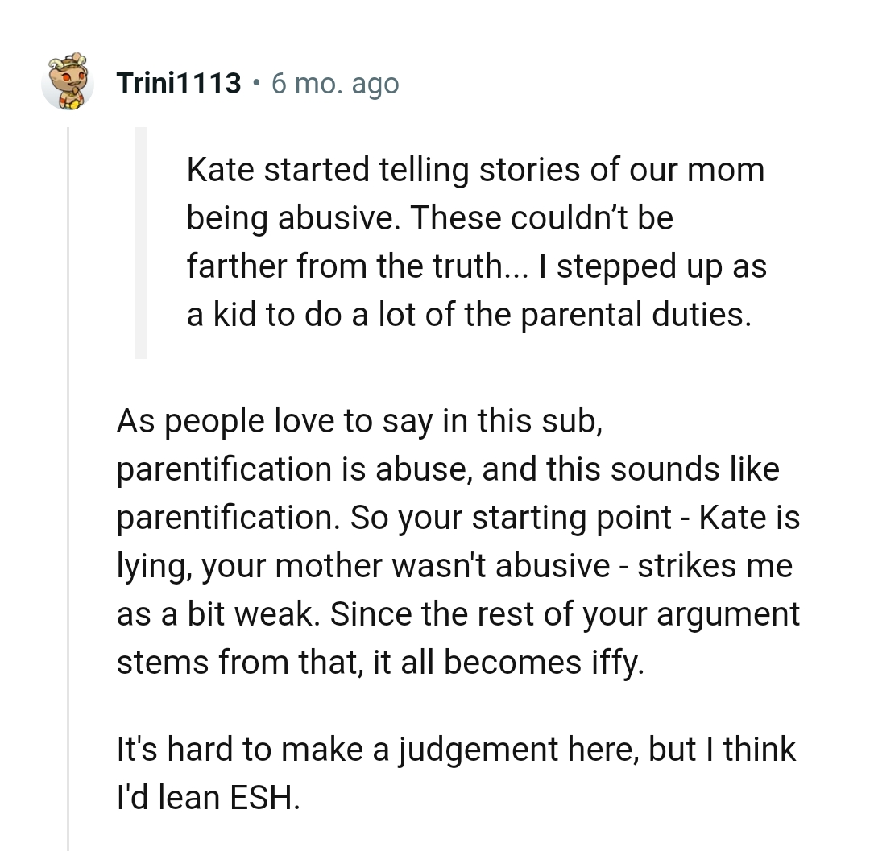Click the text "Since the rest of your argument"
The width and height of the screenshot is (870, 851).
[x=565, y=614]
